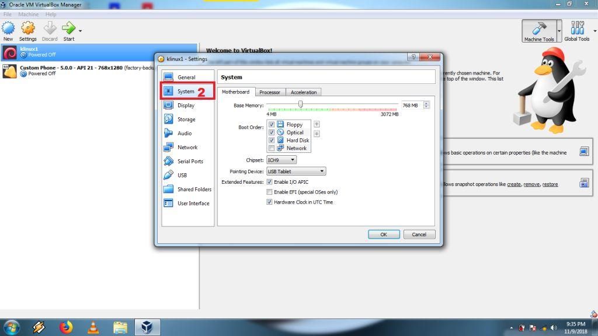The height and width of the screenshot is (336, 598).
Task: Toggle Enable EFI (special OSes only) checkbox
Action: point(269,192)
